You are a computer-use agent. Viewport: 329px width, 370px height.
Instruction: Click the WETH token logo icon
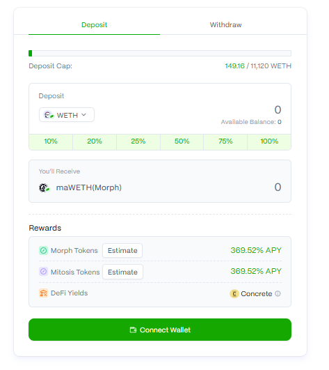(x=49, y=115)
